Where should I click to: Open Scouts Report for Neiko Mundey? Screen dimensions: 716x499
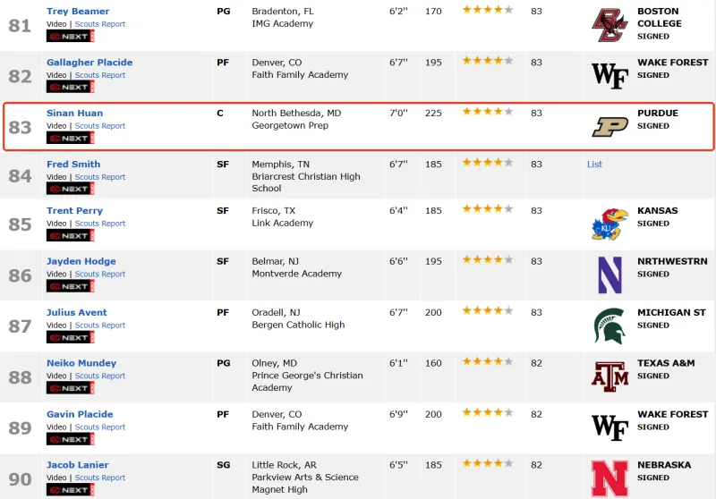click(100, 376)
